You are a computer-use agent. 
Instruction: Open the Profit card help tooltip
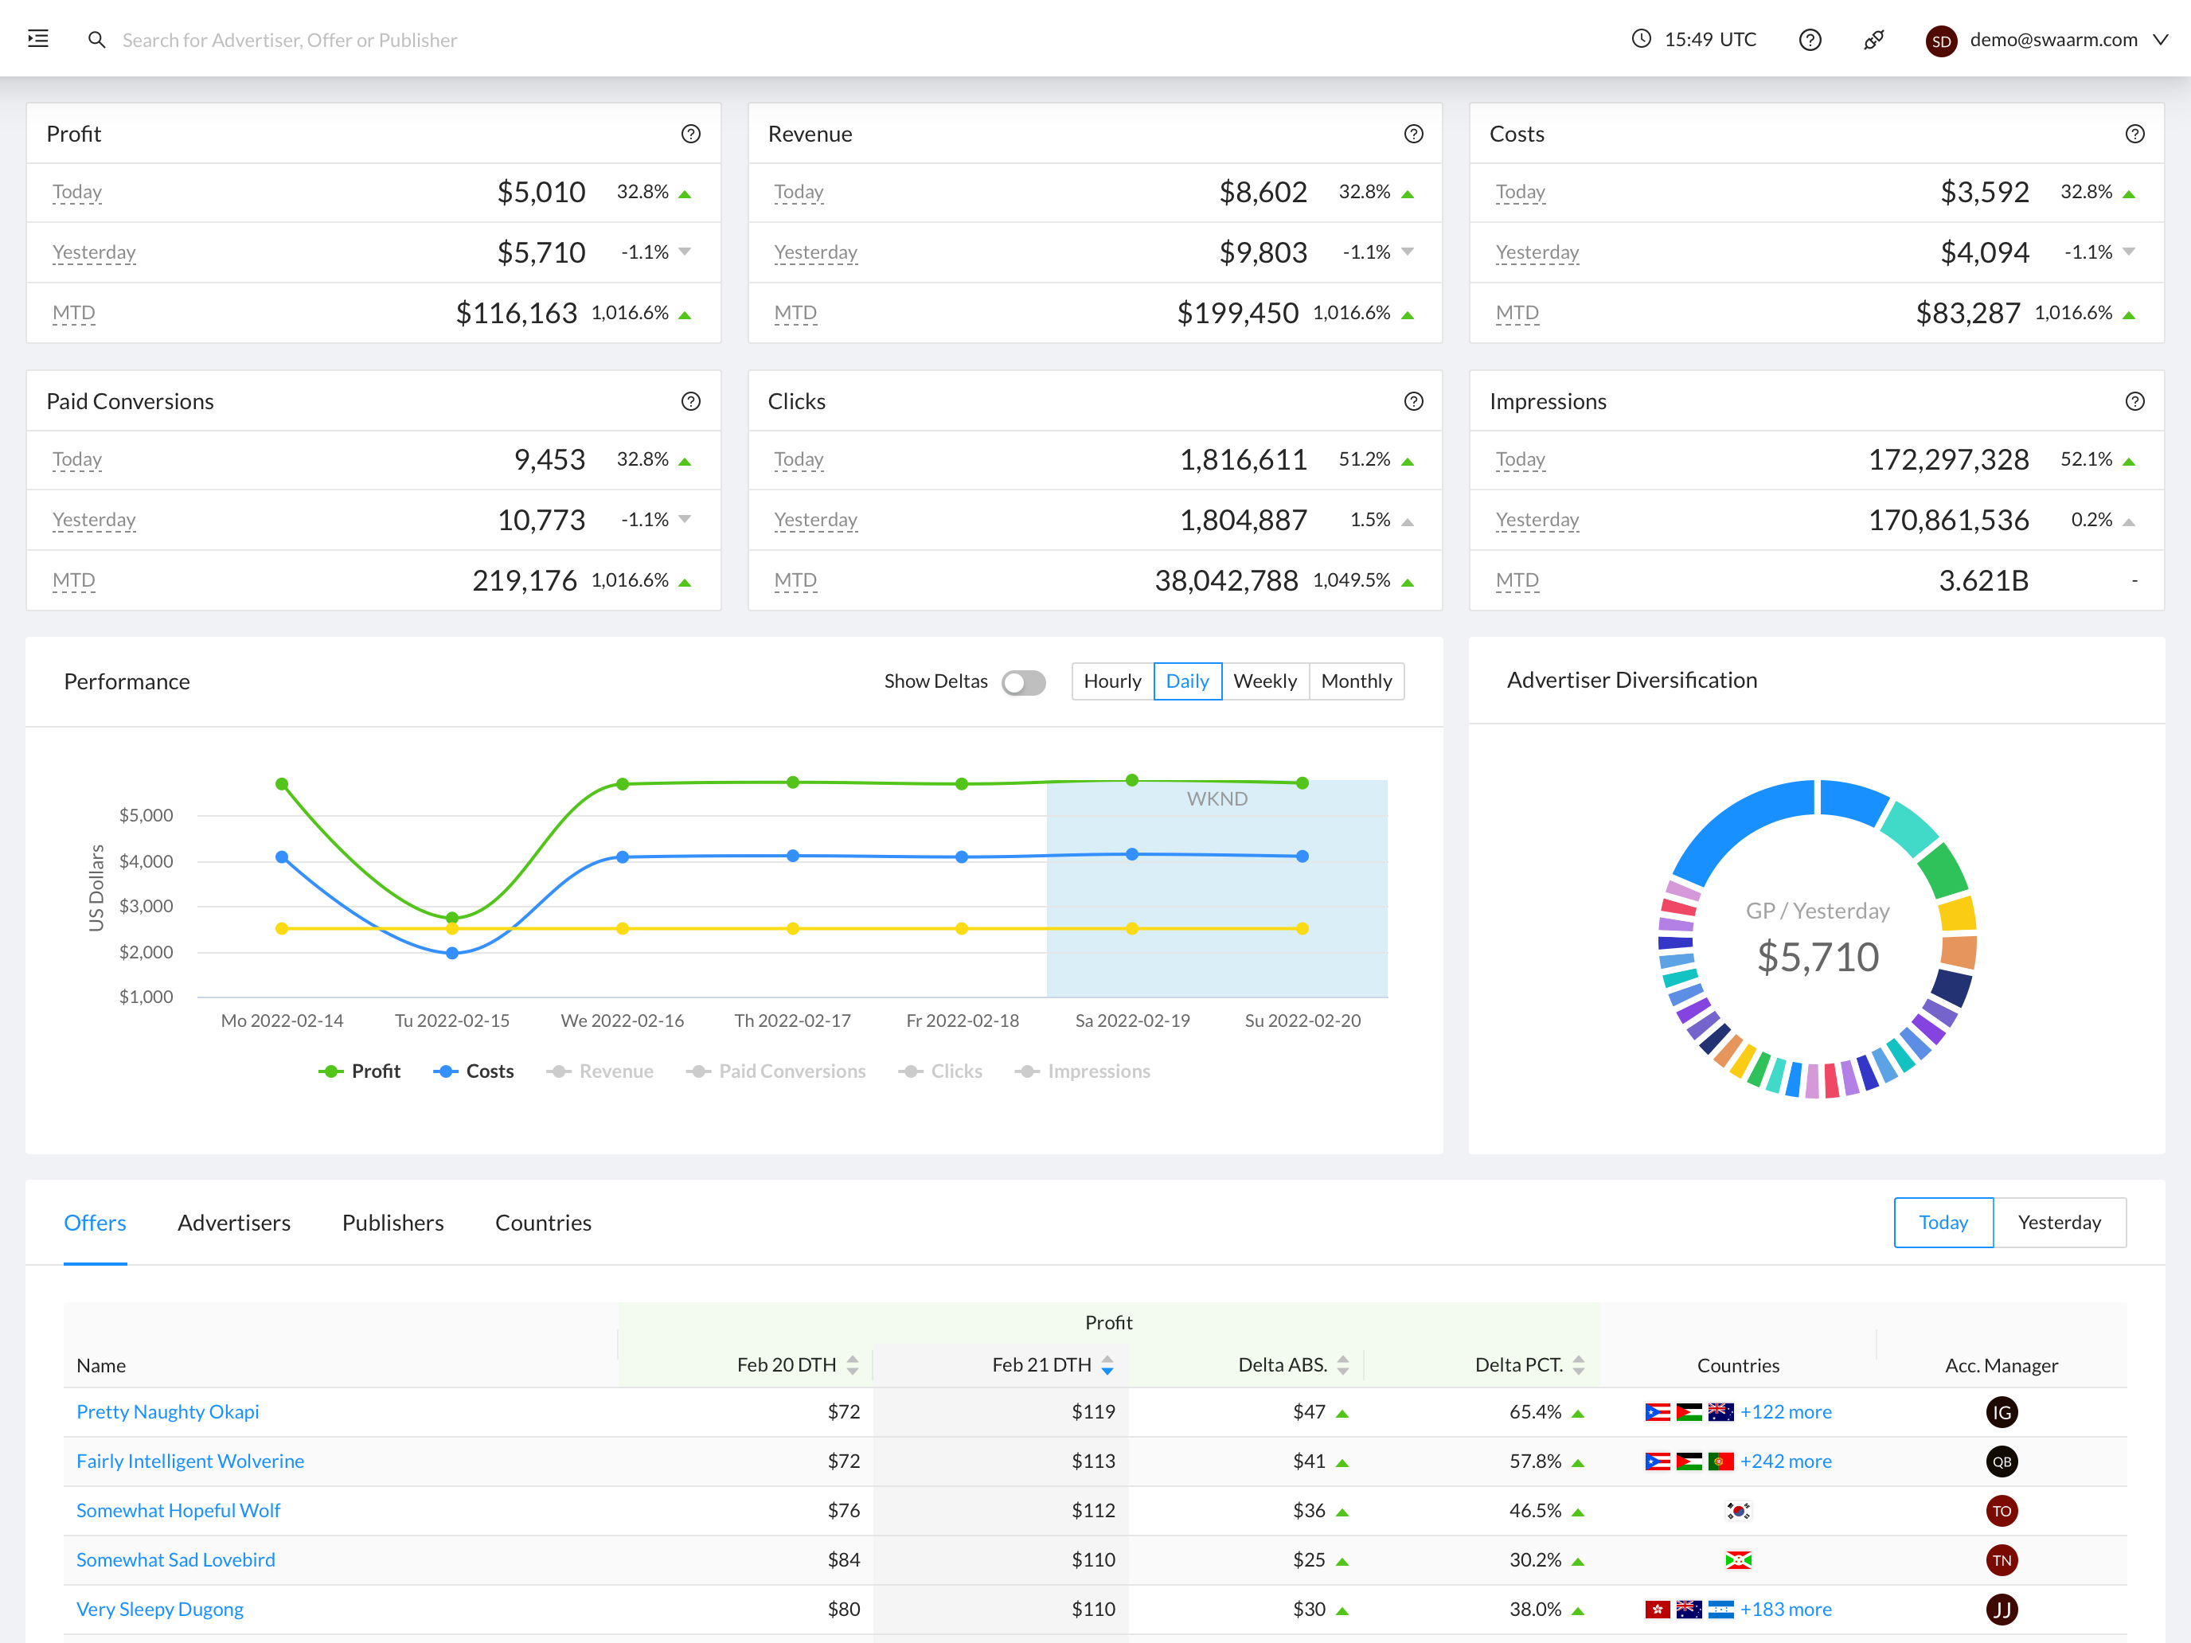click(x=691, y=134)
